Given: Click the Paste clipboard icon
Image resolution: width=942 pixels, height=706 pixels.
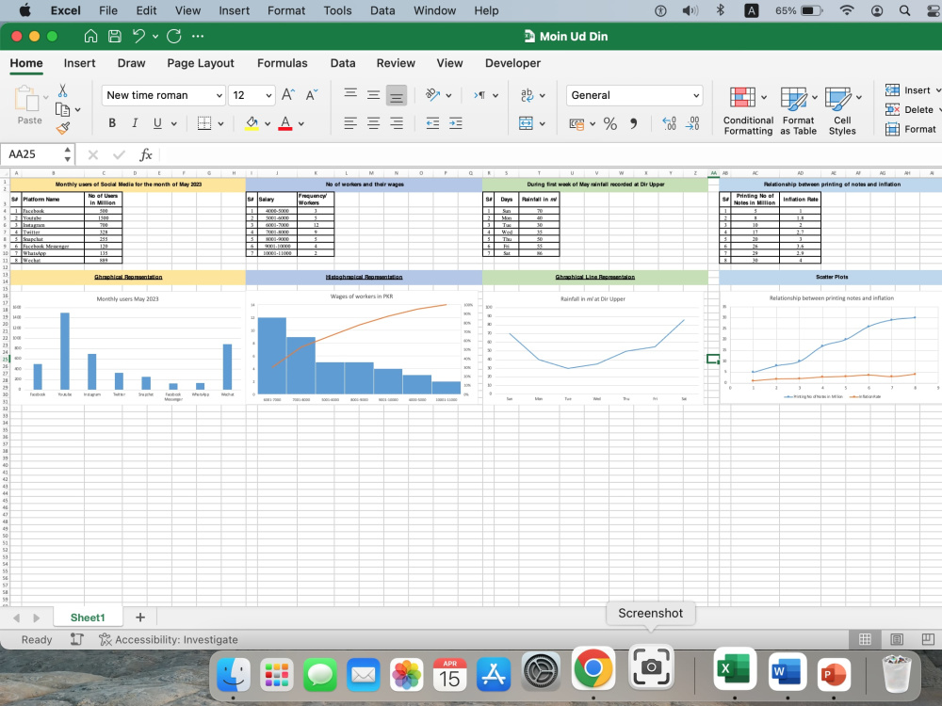Looking at the screenshot, I should click(27, 99).
